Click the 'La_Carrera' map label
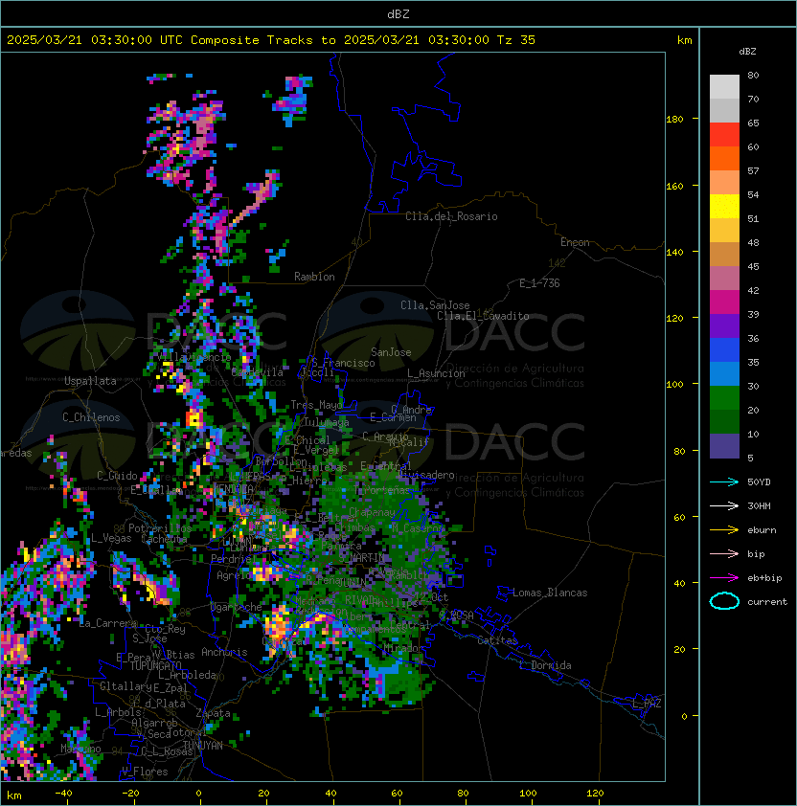The width and height of the screenshot is (797, 806). [x=108, y=623]
